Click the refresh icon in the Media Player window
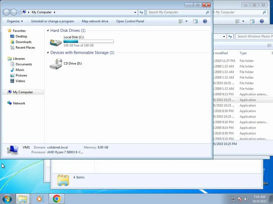The image size is (273, 204). (x=230, y=37)
